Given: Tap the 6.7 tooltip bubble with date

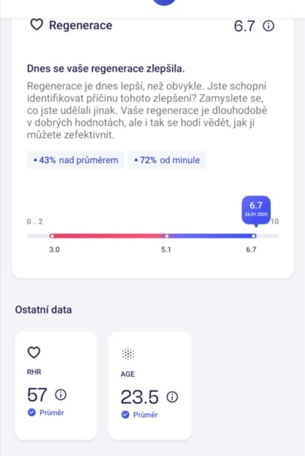Looking at the screenshot, I should pos(256,211).
